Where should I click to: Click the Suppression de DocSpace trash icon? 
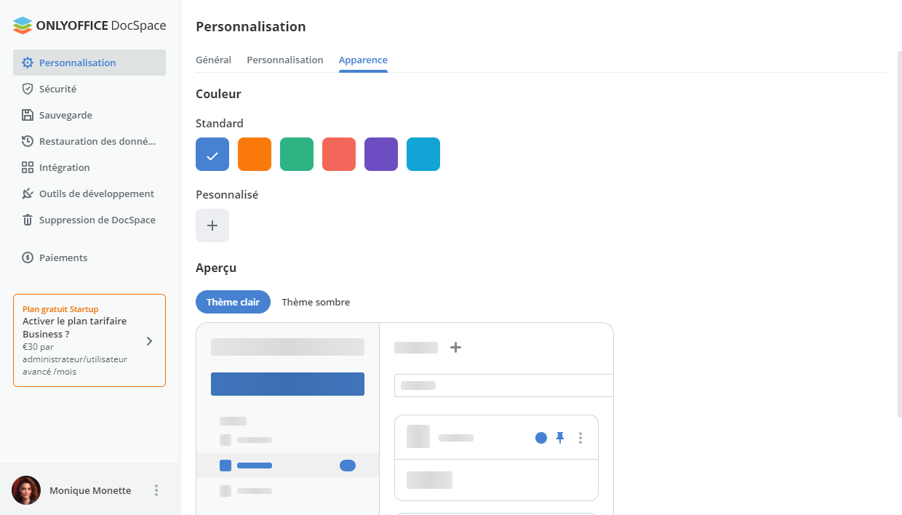28,220
